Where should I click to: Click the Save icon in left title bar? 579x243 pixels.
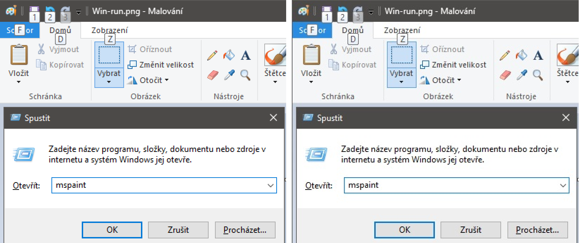pos(34,11)
